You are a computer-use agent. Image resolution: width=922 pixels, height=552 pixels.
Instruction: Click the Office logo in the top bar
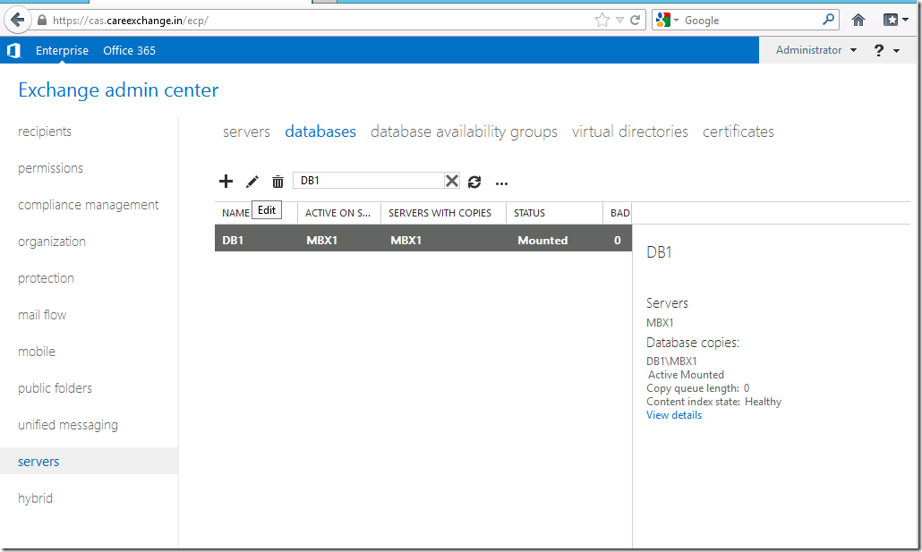click(13, 50)
